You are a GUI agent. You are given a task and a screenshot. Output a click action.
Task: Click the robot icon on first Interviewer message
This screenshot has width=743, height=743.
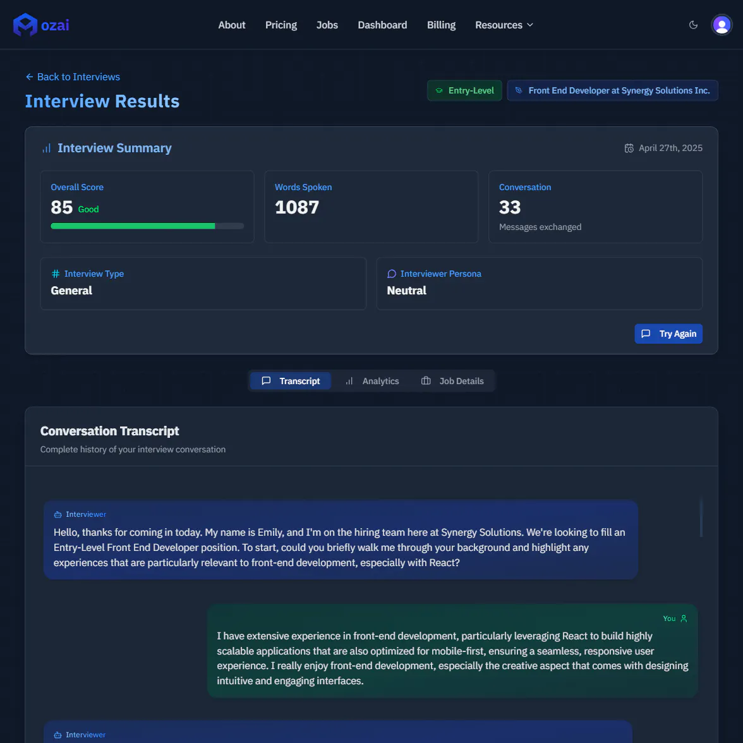point(58,514)
